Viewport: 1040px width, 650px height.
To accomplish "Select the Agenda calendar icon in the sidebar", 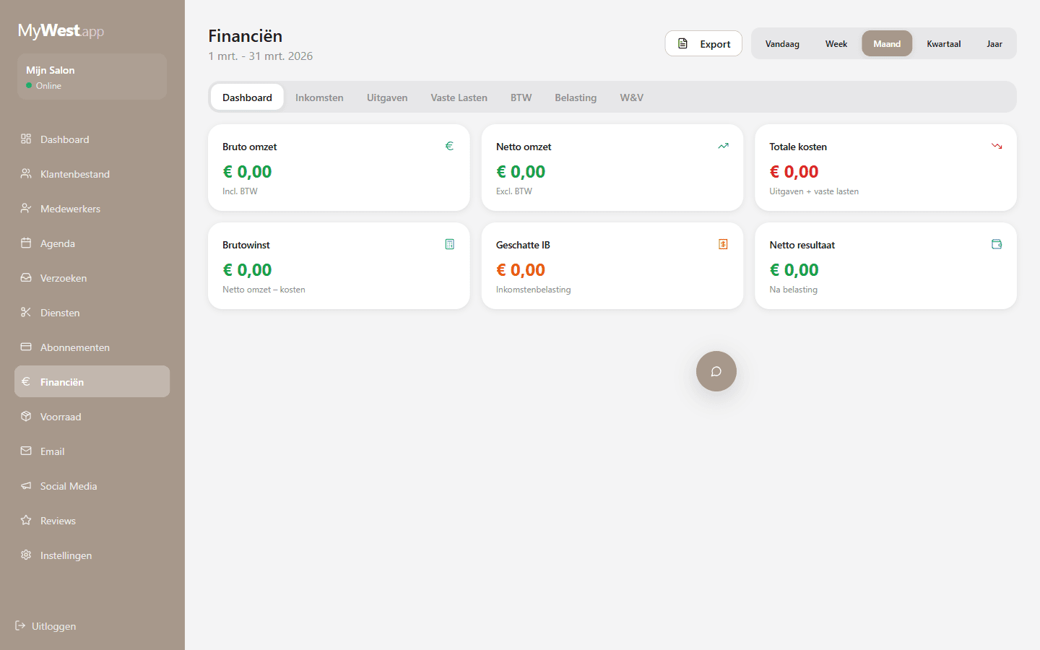I will [x=25, y=243].
